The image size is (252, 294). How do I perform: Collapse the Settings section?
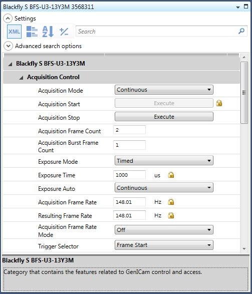click(8, 19)
